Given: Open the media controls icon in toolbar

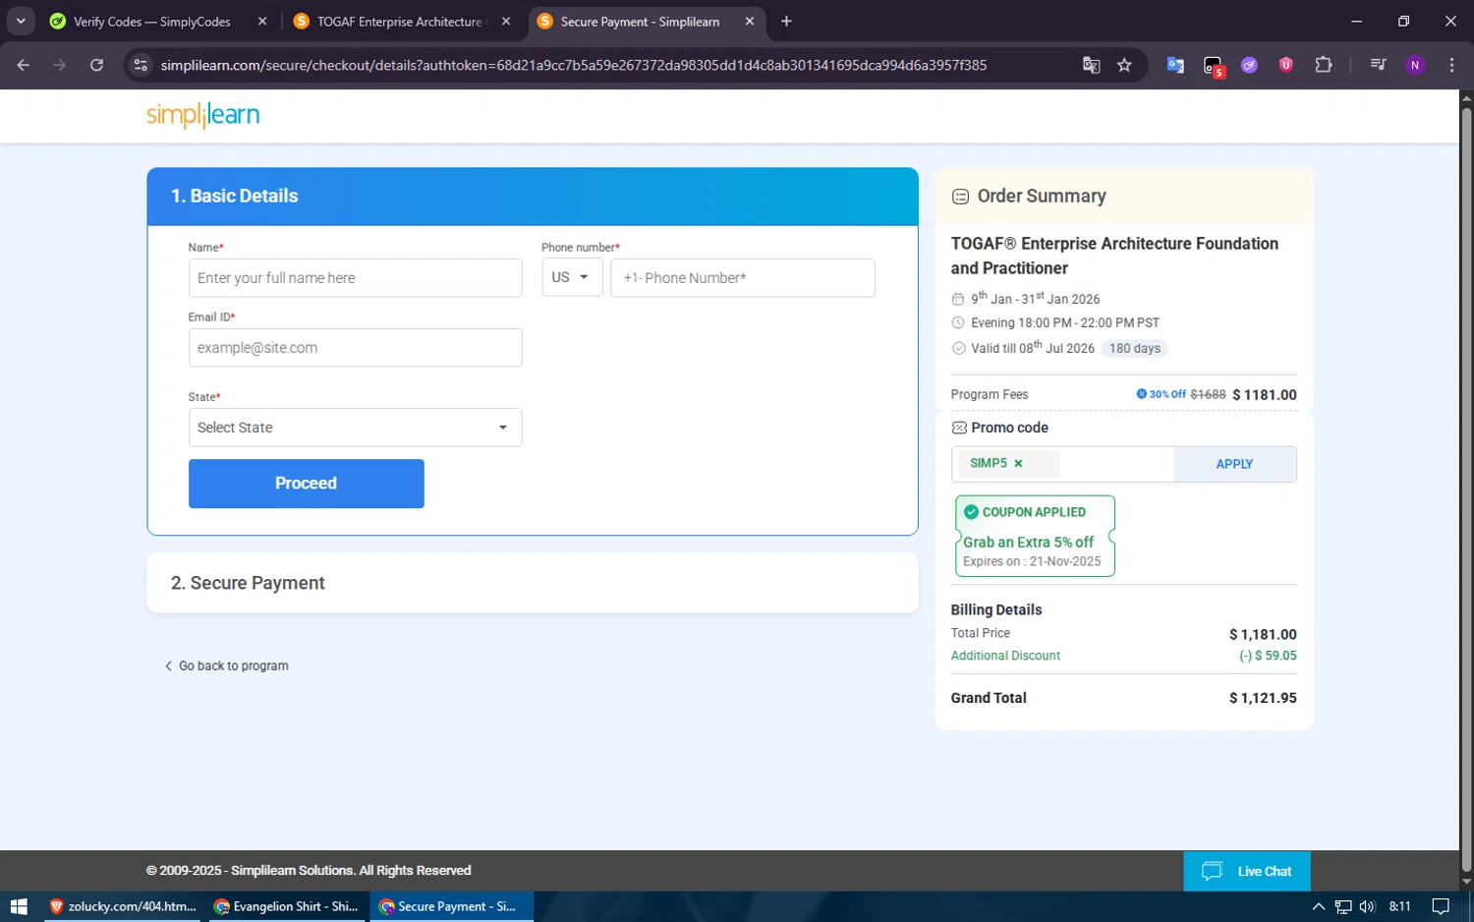Looking at the screenshot, I should click(1378, 65).
